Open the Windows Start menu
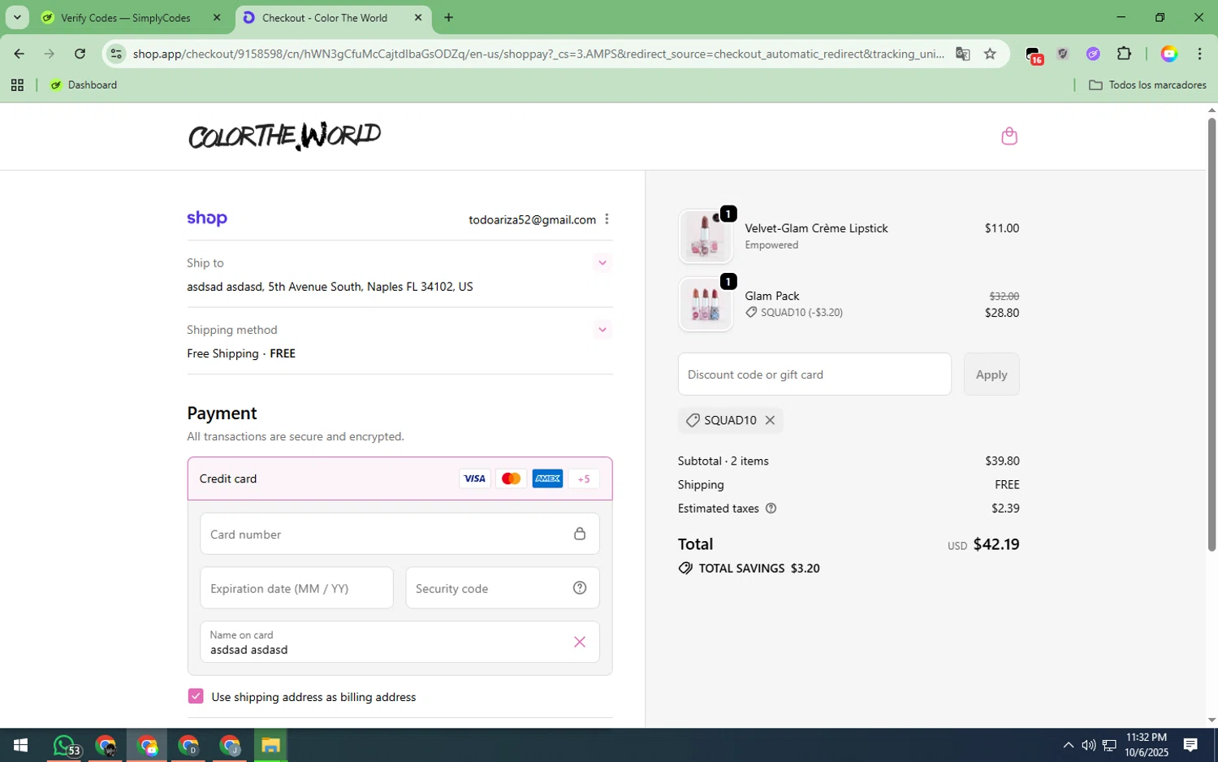The image size is (1218, 762). pyautogui.click(x=21, y=745)
